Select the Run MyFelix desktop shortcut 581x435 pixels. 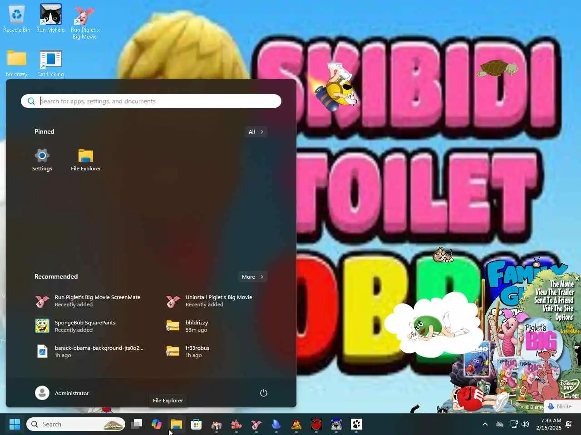click(51, 19)
